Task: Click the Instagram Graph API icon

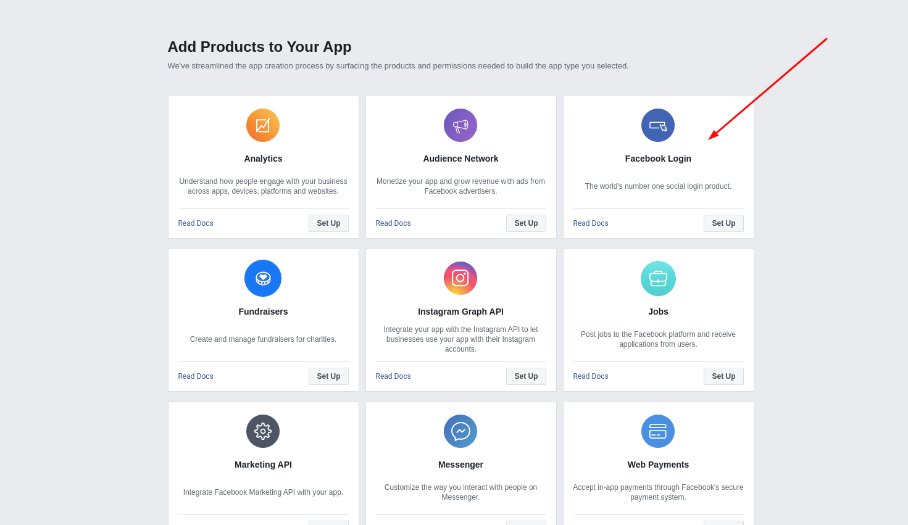Action: pyautogui.click(x=460, y=278)
